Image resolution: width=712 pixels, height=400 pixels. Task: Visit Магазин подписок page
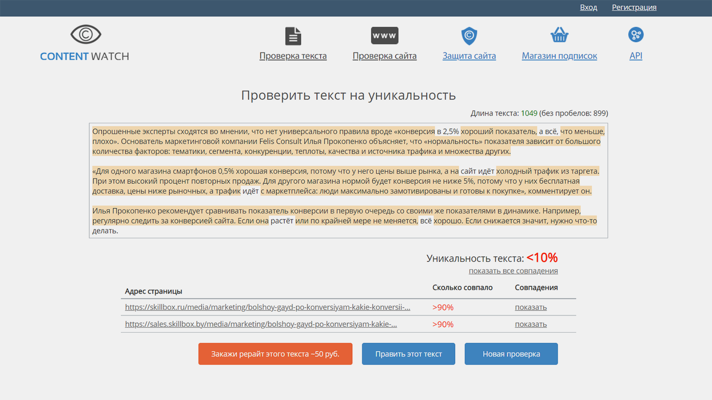tap(559, 56)
